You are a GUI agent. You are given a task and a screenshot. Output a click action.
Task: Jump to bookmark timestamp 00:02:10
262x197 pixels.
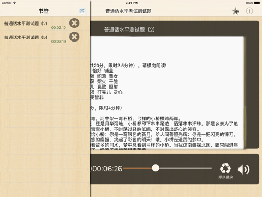58,28
